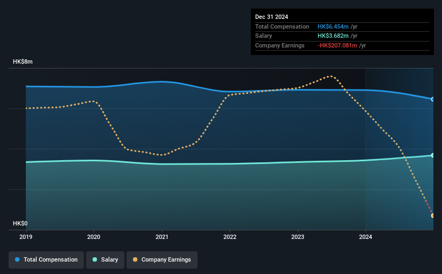Click the HK$0 y-axis label
The width and height of the screenshot is (442, 274).
point(20,223)
